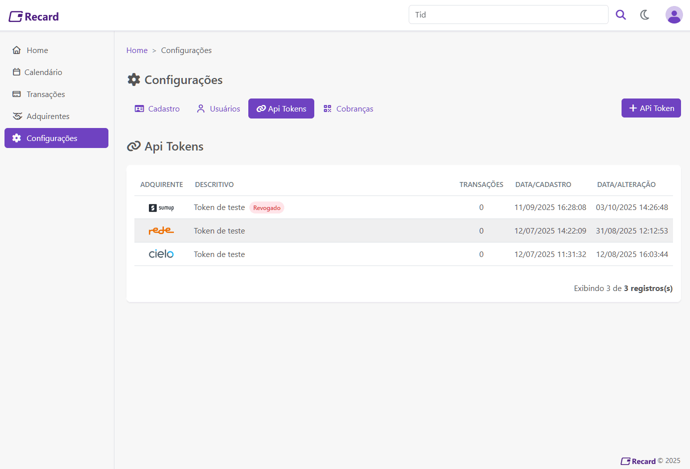Focus the Tid search input field

tap(508, 15)
